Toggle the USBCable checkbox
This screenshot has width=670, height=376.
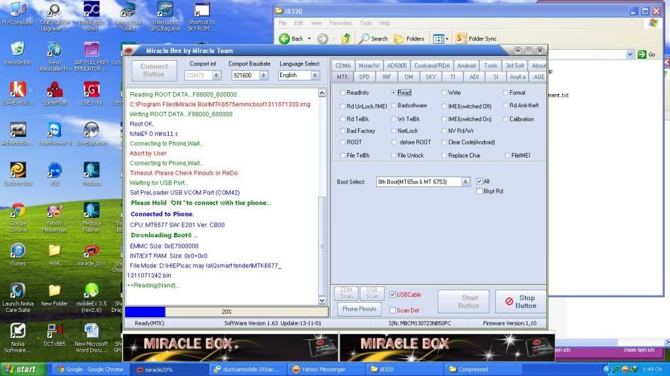click(x=393, y=294)
